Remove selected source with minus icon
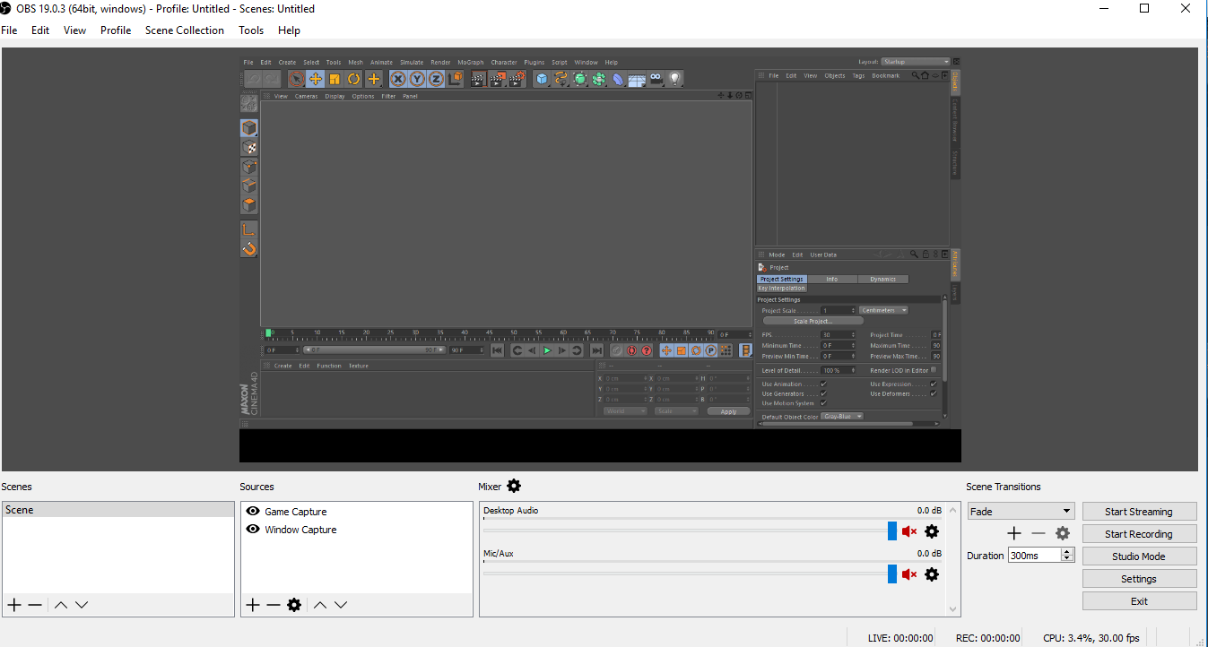 pos(273,605)
